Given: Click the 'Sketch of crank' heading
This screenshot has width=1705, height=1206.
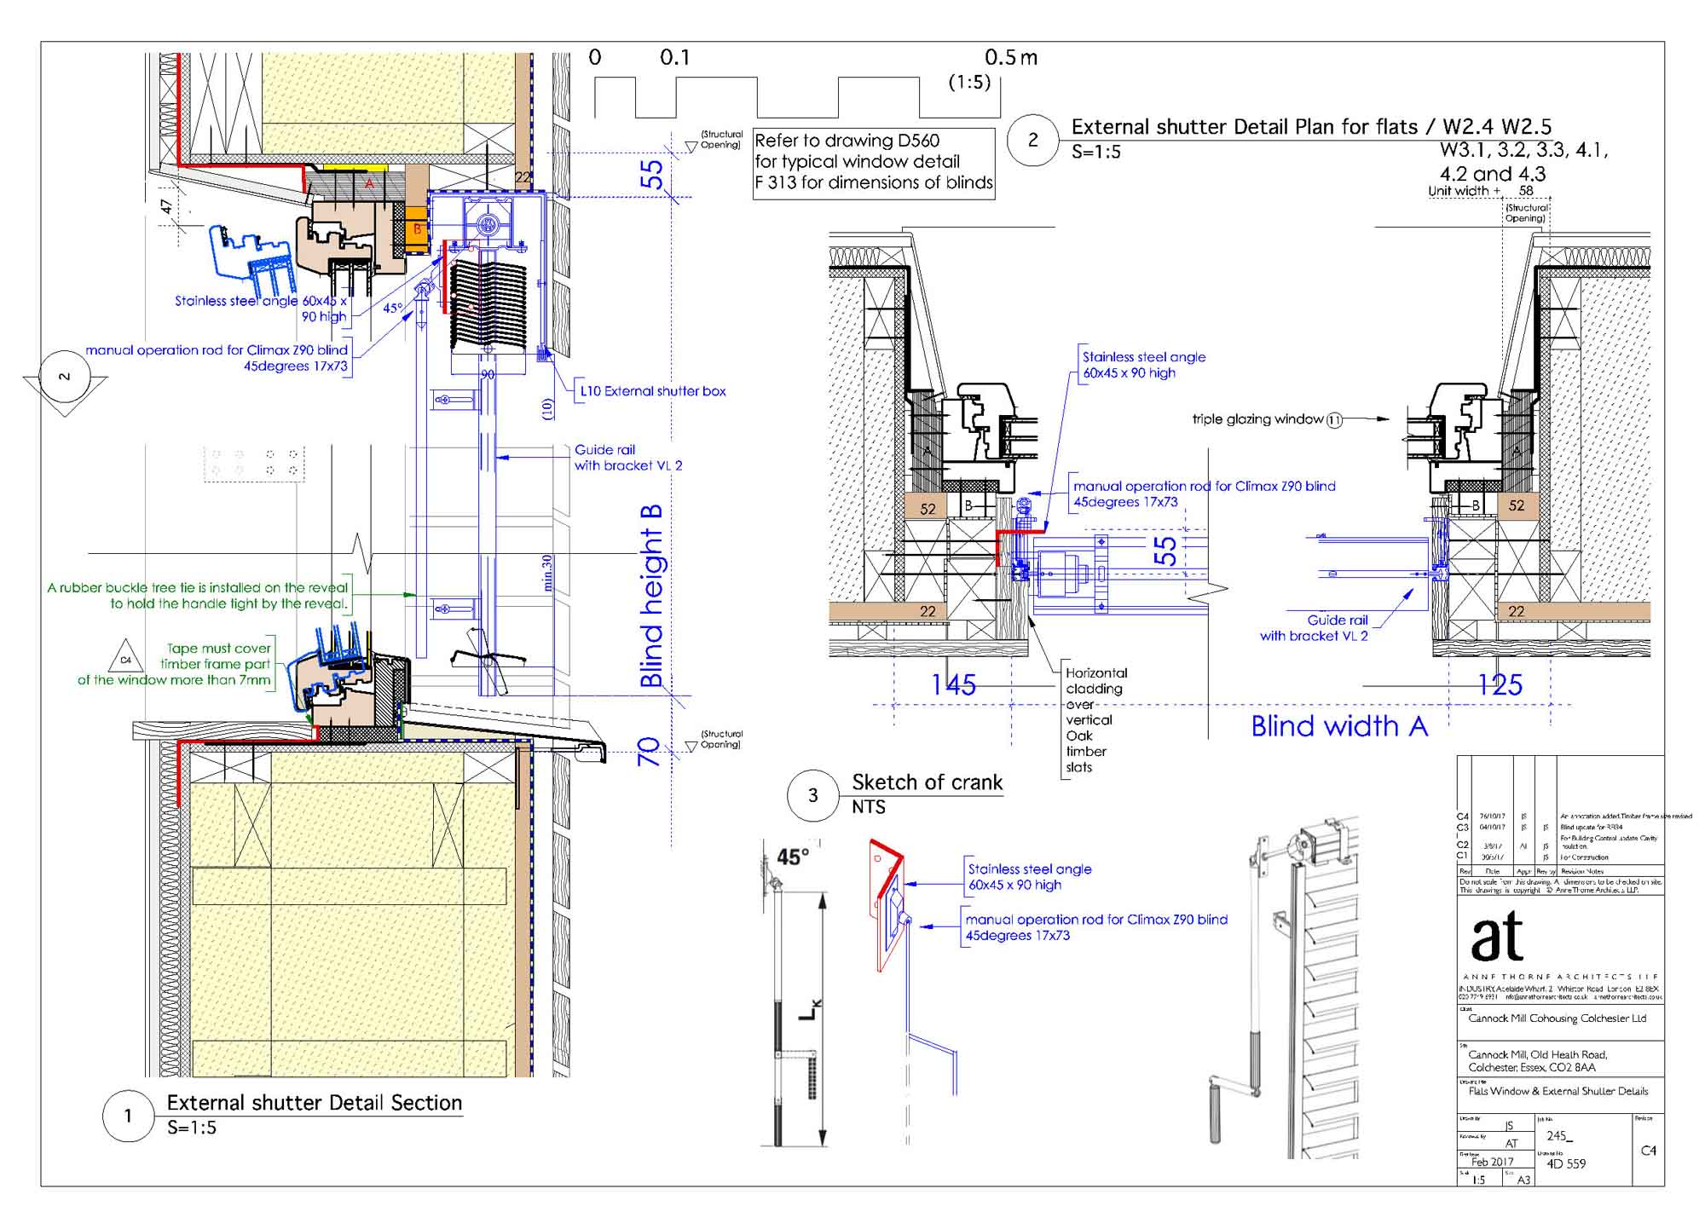Looking at the screenshot, I should point(927,782).
